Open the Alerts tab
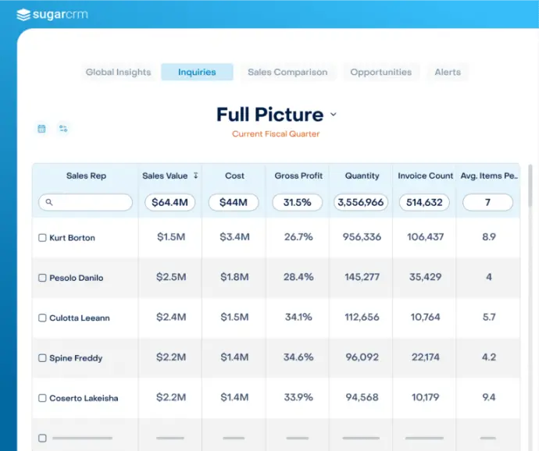The height and width of the screenshot is (451, 539). [x=448, y=72]
